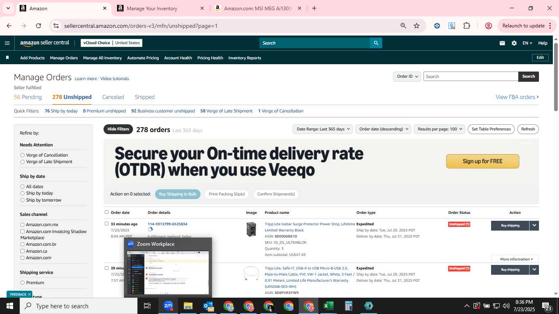Open Excel from the taskbar
The height and width of the screenshot is (314, 559).
tap(329, 306)
